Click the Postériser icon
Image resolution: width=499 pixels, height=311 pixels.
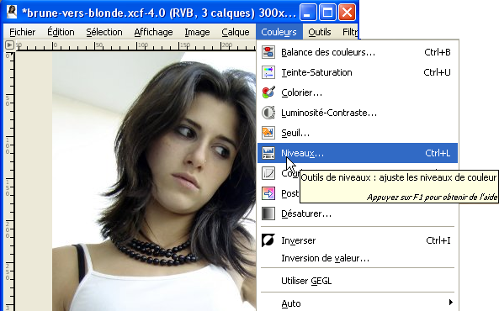pos(268,193)
